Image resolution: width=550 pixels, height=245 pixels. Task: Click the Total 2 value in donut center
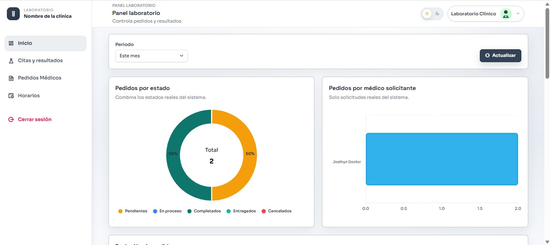pos(211,161)
